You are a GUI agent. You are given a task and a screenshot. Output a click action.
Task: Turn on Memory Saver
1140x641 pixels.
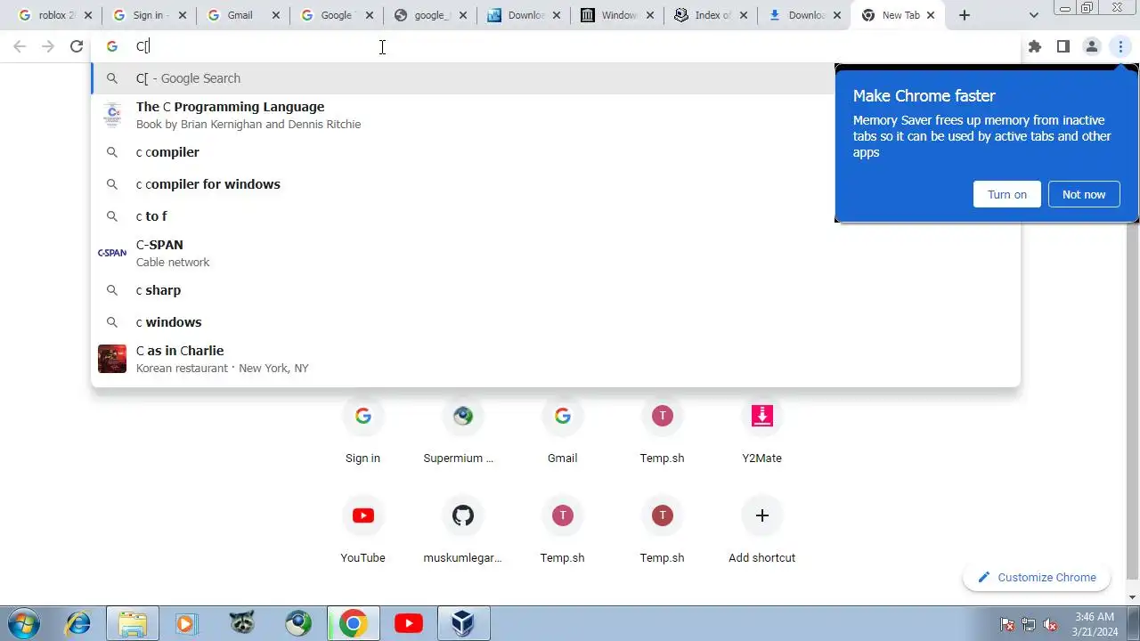(x=1007, y=194)
